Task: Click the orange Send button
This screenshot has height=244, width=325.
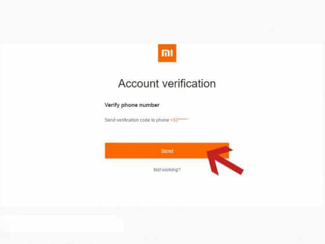Action: (167, 150)
